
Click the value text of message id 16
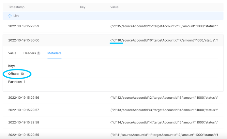point(164,40)
